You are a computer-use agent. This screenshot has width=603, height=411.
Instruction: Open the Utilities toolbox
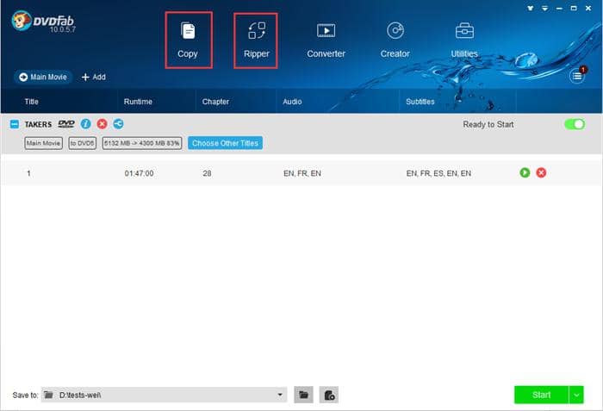coord(464,40)
